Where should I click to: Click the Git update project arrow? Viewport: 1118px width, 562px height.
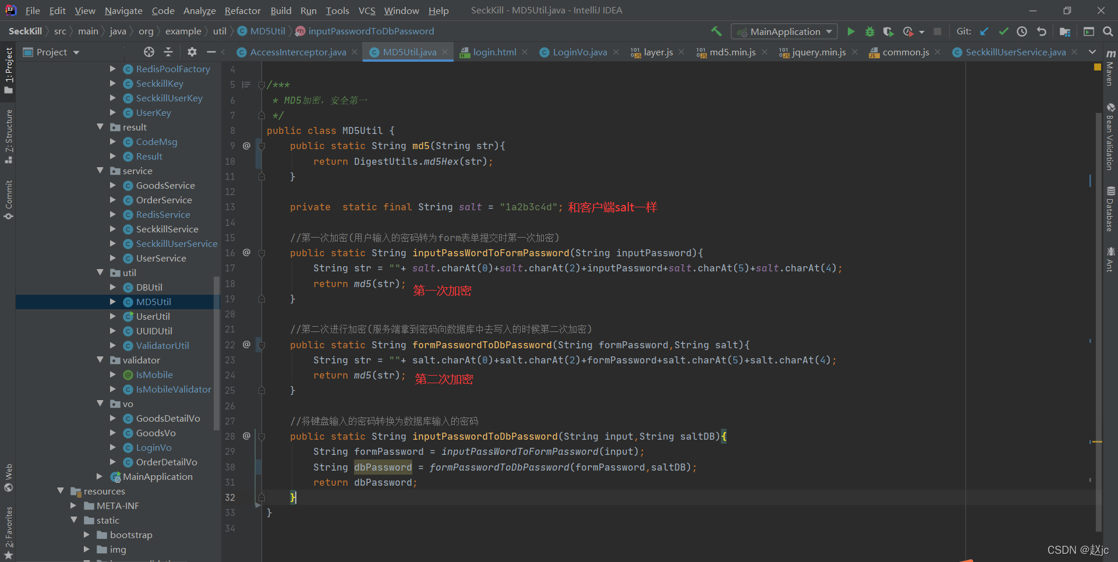[x=984, y=31]
